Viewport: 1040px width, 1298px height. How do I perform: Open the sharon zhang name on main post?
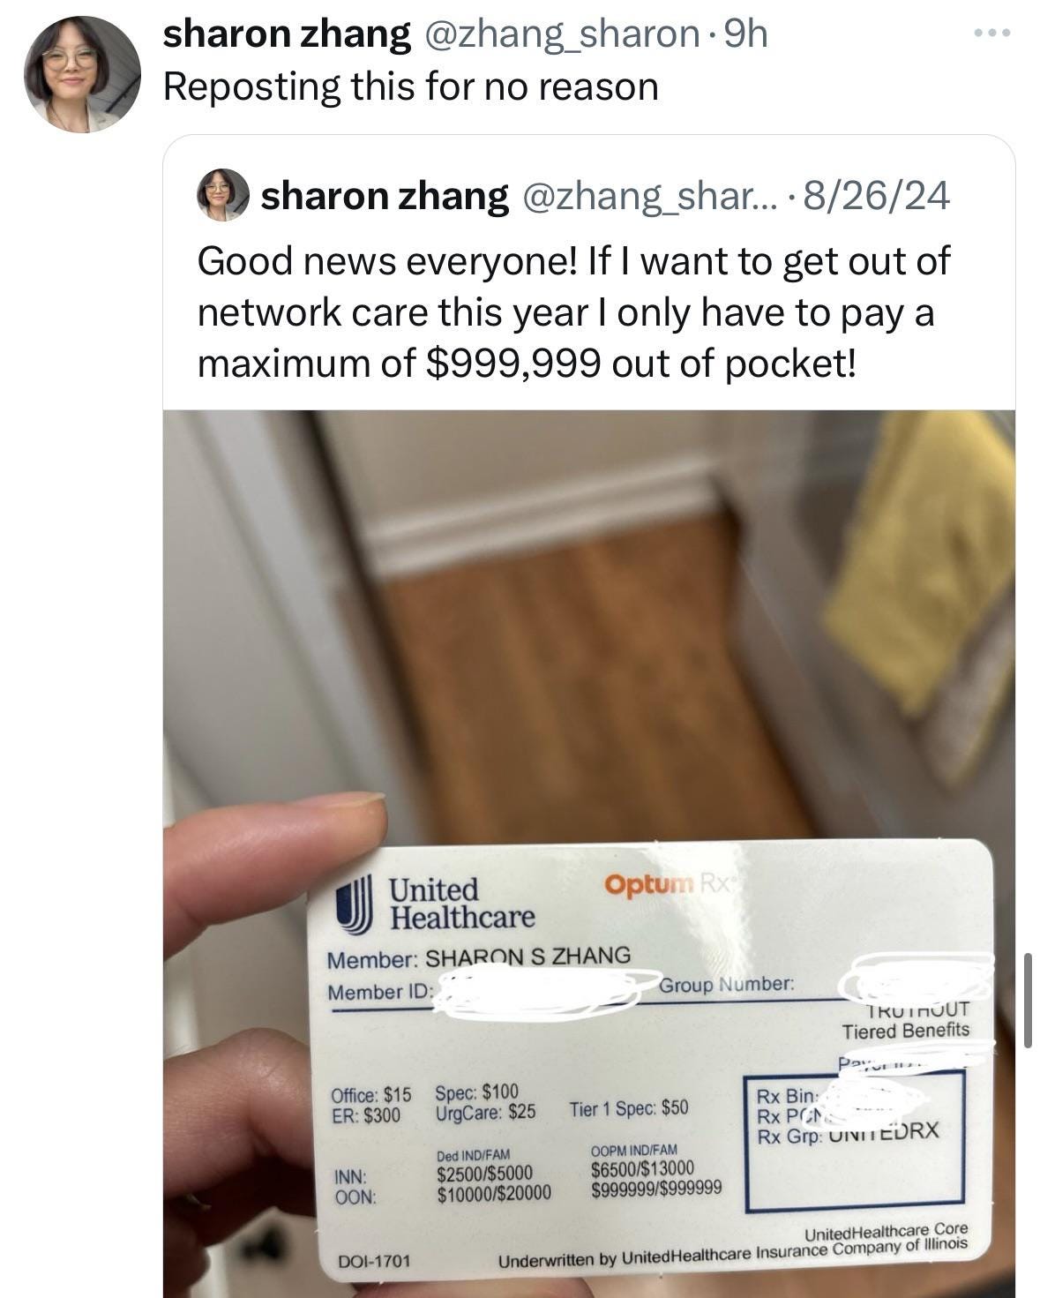coord(287,34)
